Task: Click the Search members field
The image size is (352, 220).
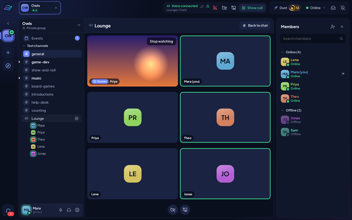Action: pyautogui.click(x=313, y=38)
